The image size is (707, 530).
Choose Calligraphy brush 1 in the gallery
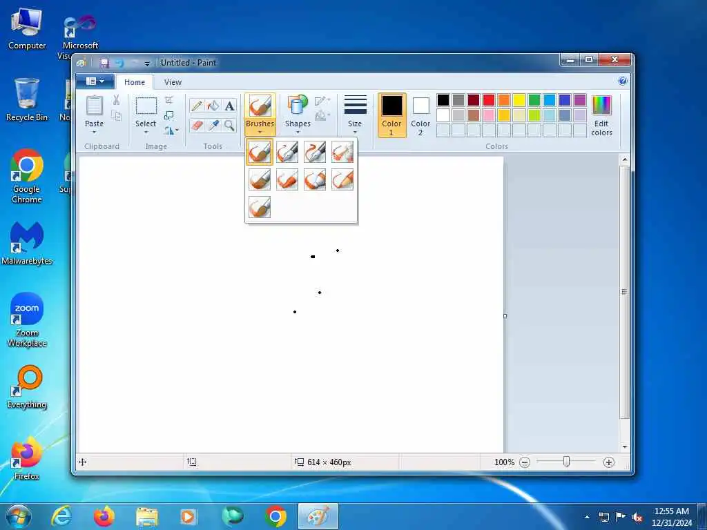[x=287, y=152]
